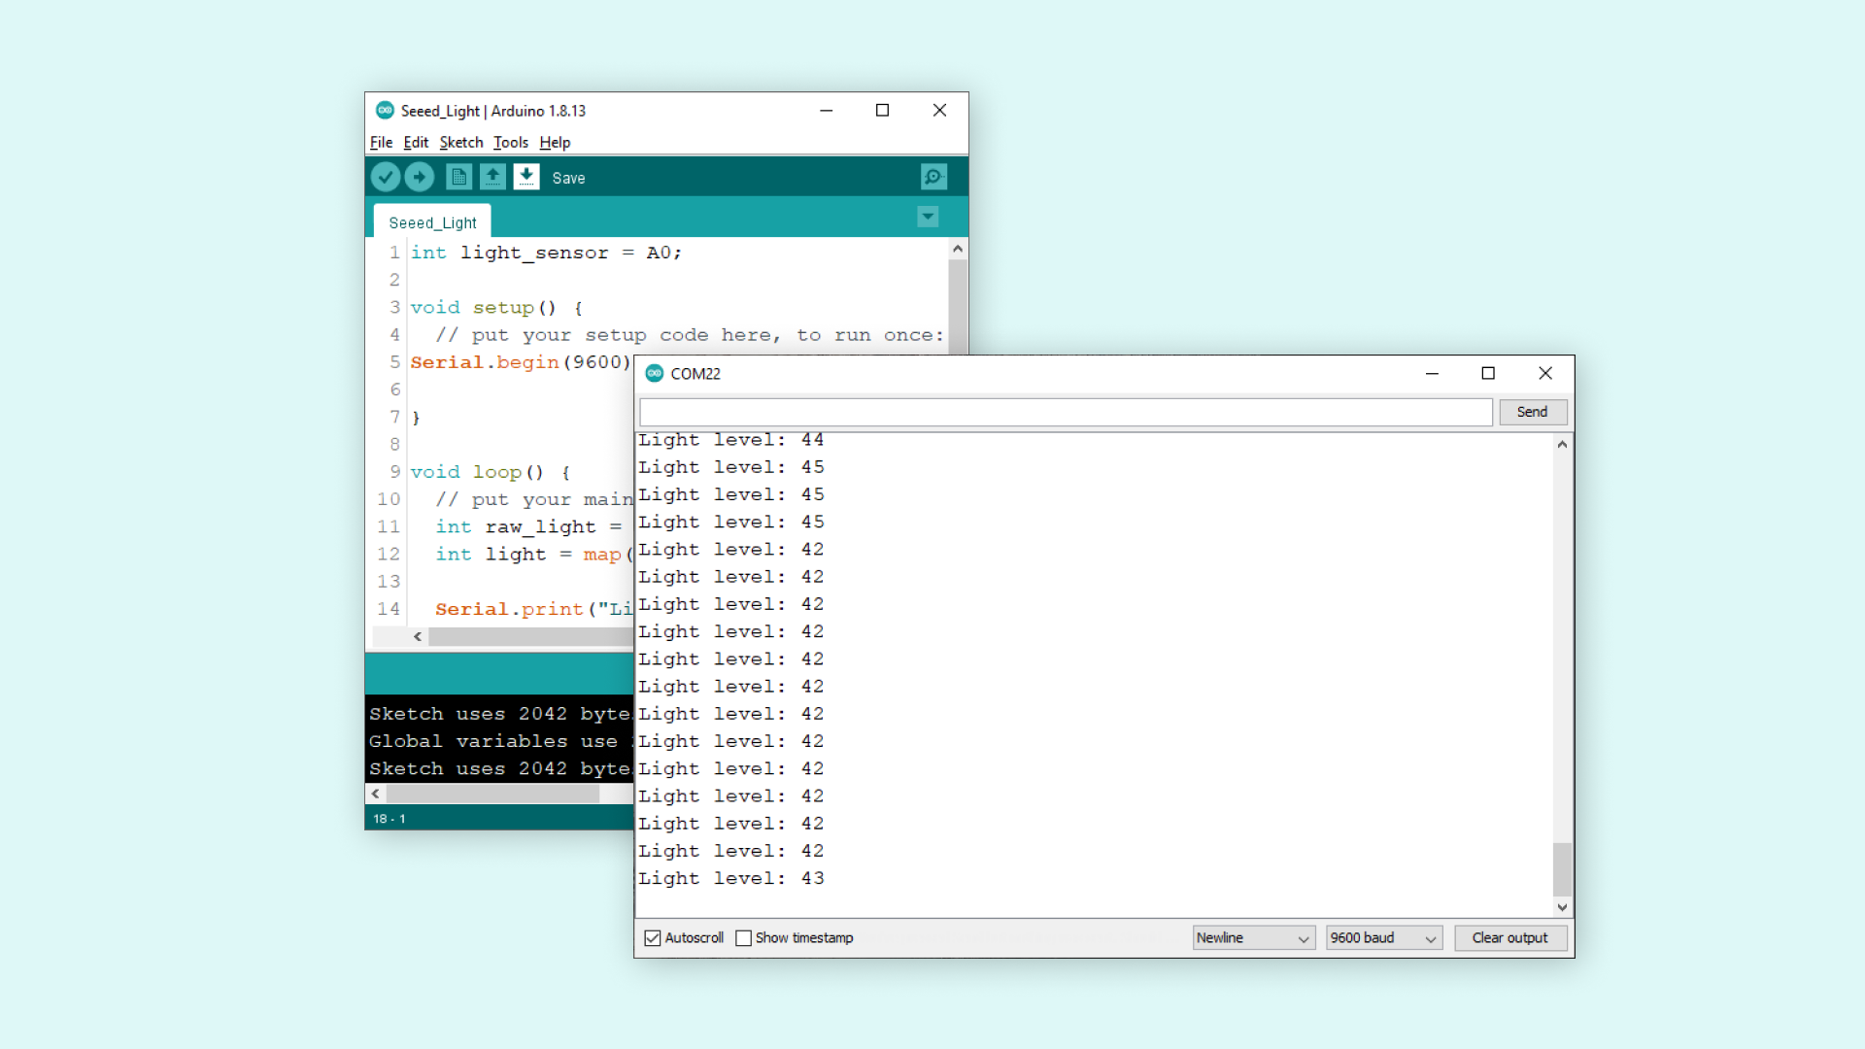Click the 'Light level: 43' output line
The image size is (1865, 1049).
[731, 878]
